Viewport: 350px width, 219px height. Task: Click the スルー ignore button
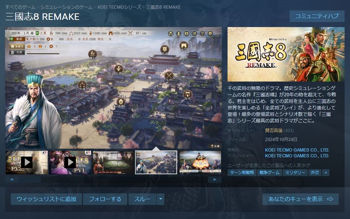point(142,199)
